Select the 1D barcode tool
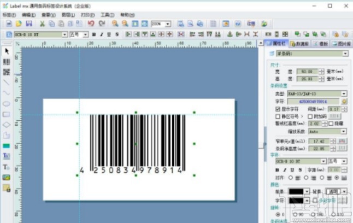 (7, 62)
